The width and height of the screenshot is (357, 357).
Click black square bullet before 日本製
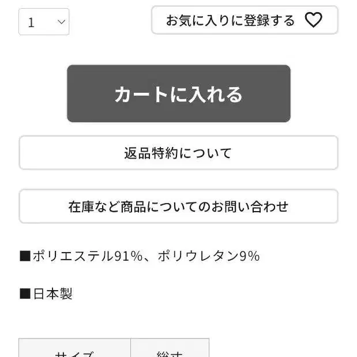[25, 294]
